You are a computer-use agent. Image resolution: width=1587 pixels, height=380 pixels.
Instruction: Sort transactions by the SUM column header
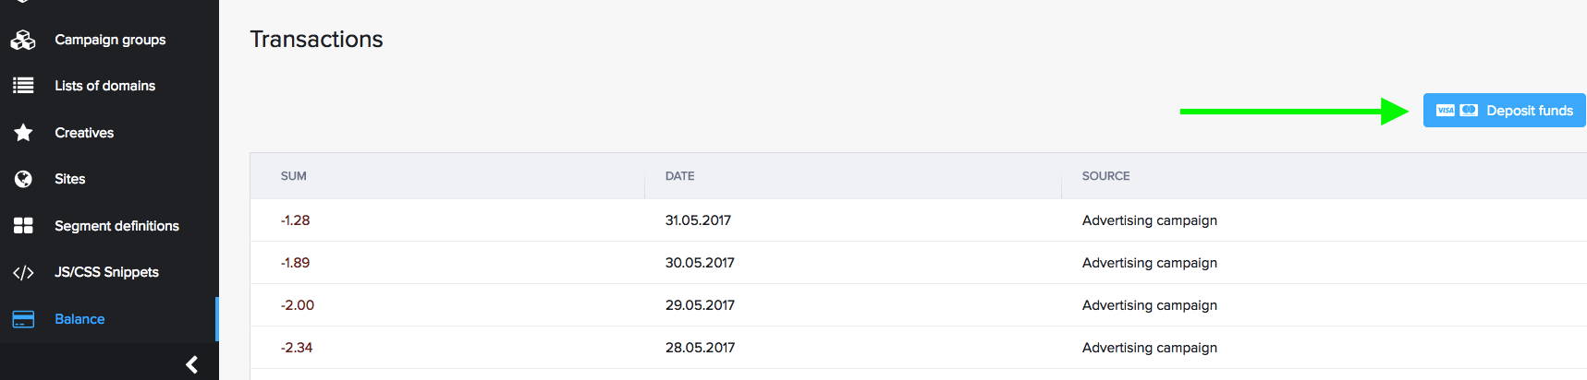294,176
